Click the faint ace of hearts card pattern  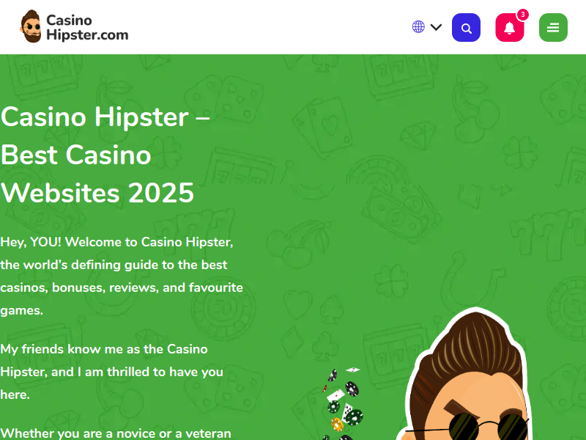coord(322,127)
